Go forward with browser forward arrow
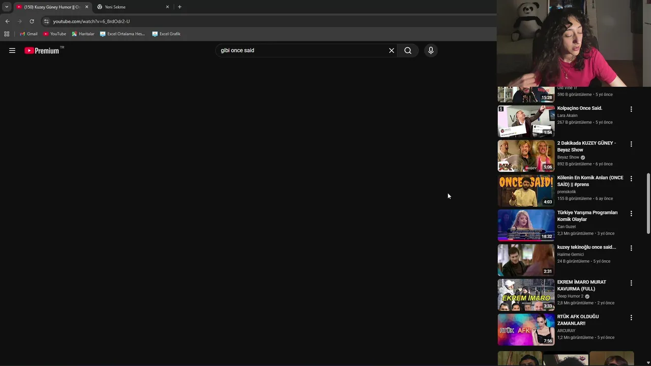The height and width of the screenshot is (366, 651). pyautogui.click(x=19, y=21)
